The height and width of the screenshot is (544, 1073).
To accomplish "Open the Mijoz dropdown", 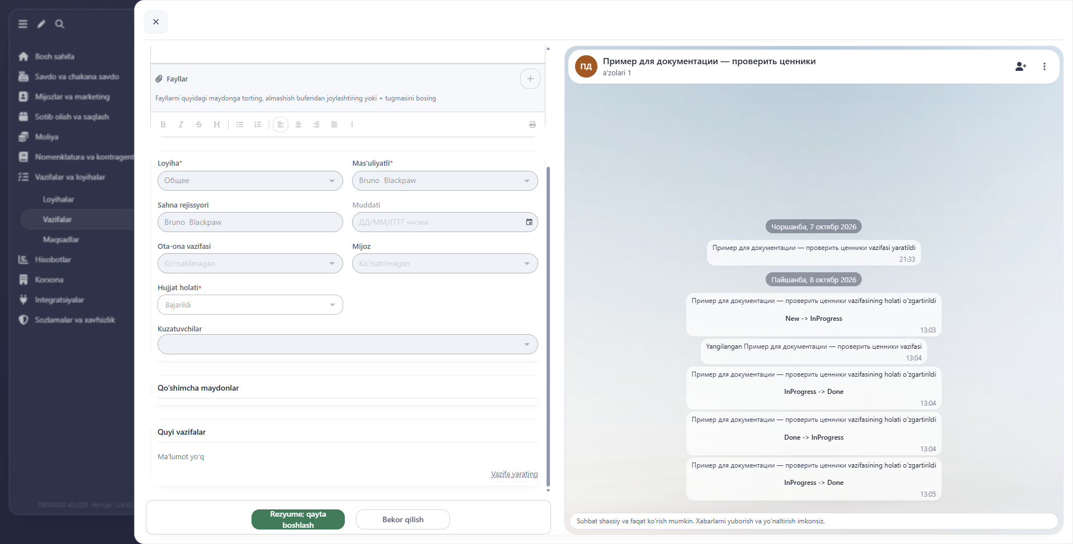I will (445, 263).
